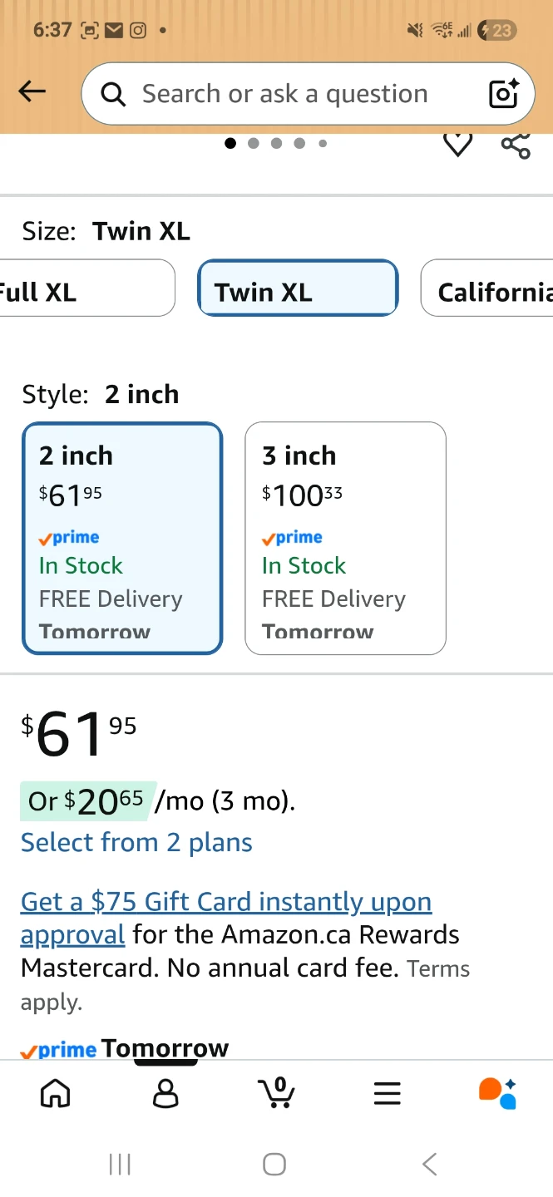Tap the Select from 2 plans link

(136, 842)
